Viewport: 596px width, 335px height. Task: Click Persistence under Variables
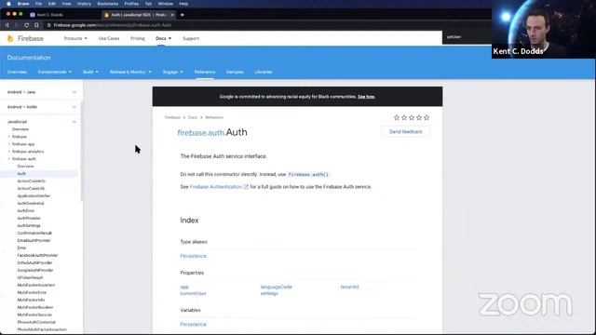click(x=193, y=325)
